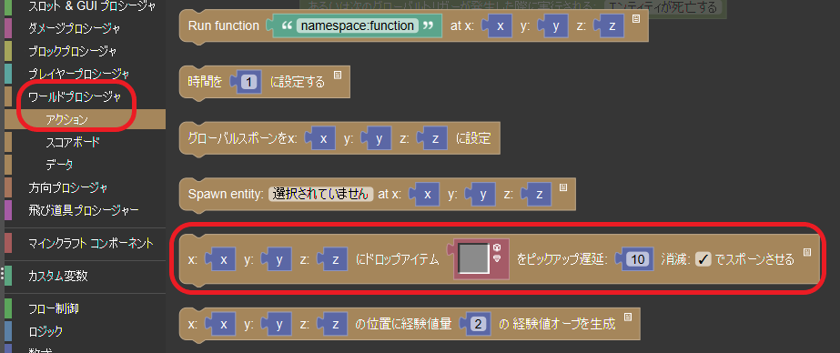Select フロー制御 category
840x353 pixels.
click(x=54, y=308)
